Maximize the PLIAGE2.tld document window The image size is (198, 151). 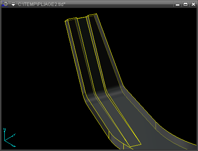[185, 4]
